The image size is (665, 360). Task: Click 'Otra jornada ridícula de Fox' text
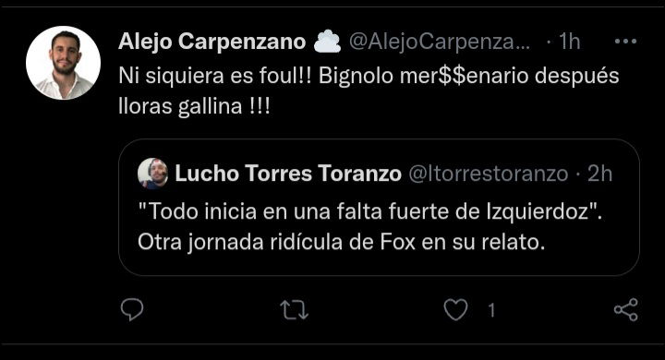(x=276, y=243)
